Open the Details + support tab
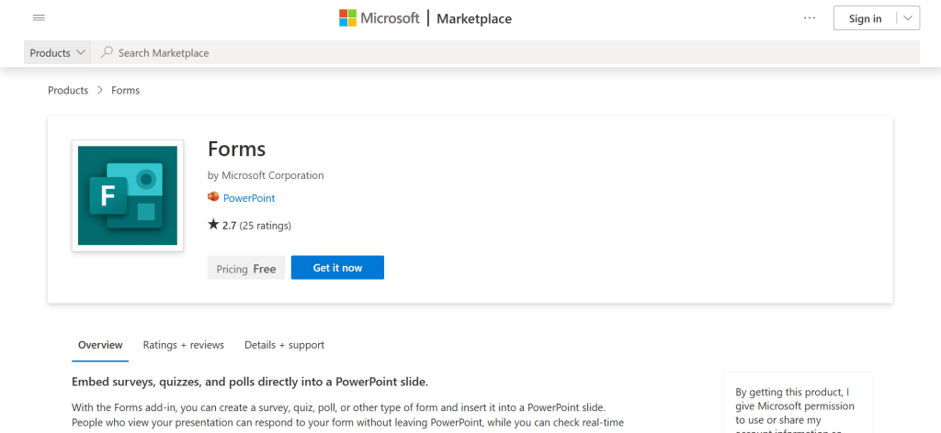Screen dimensions: 941x433 coord(284,345)
